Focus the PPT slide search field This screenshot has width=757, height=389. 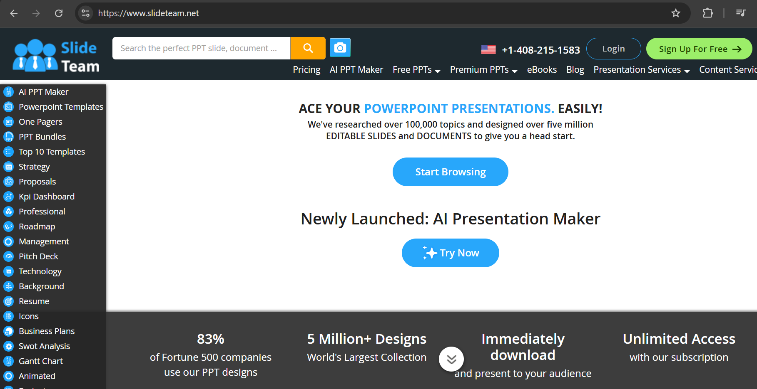pyautogui.click(x=201, y=48)
